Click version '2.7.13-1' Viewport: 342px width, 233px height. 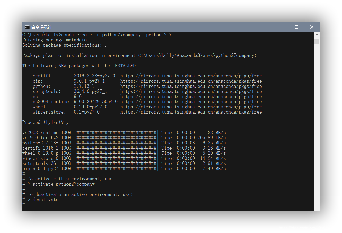click(84, 86)
